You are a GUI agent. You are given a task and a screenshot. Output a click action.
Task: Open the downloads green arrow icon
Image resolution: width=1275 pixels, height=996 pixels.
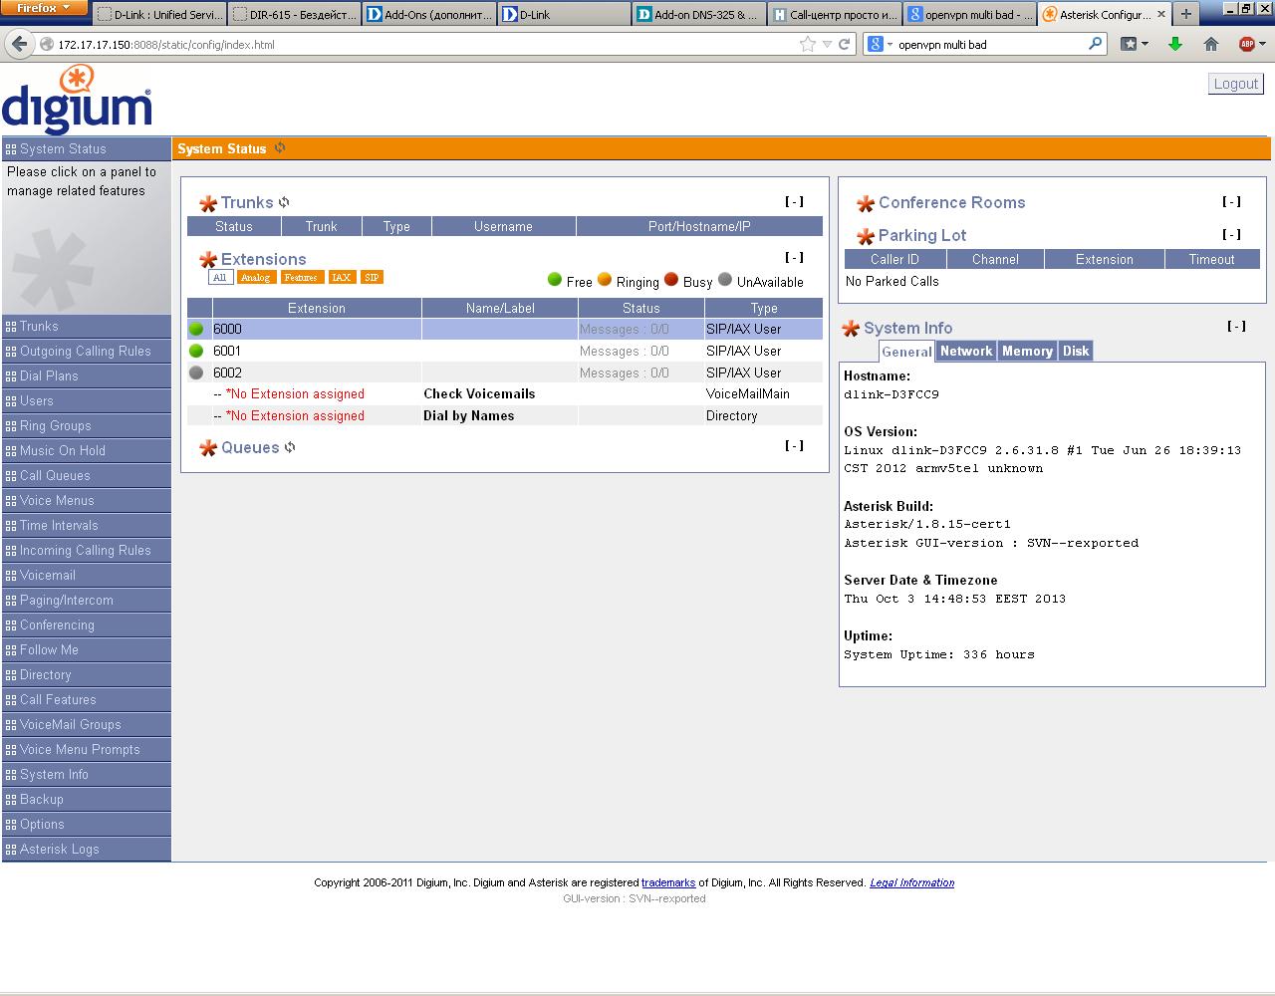tap(1175, 44)
